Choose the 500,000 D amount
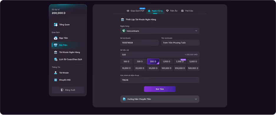The width and height of the screenshot is (276, 115). (193, 68)
